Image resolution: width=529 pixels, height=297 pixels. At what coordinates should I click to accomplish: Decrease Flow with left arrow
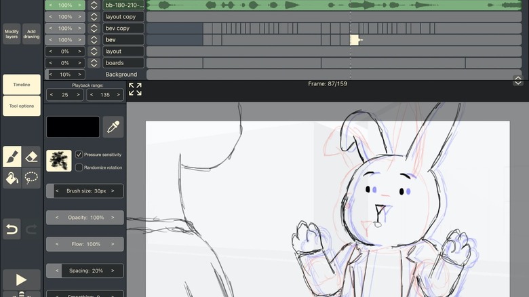point(57,244)
